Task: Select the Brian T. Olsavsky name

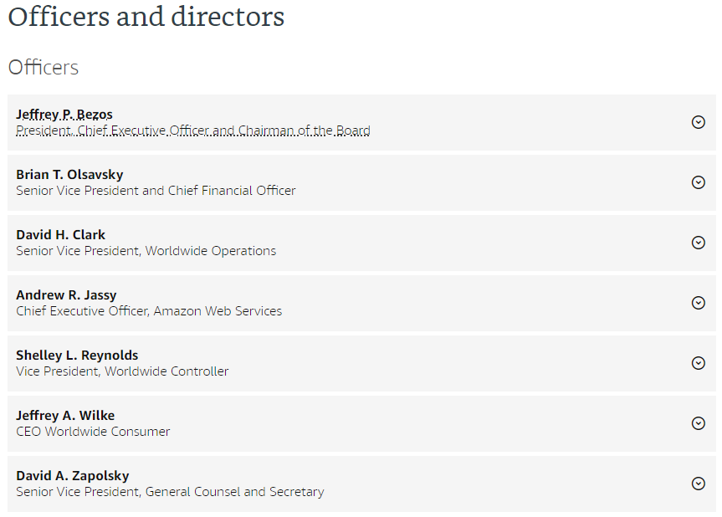Action: pyautogui.click(x=69, y=175)
